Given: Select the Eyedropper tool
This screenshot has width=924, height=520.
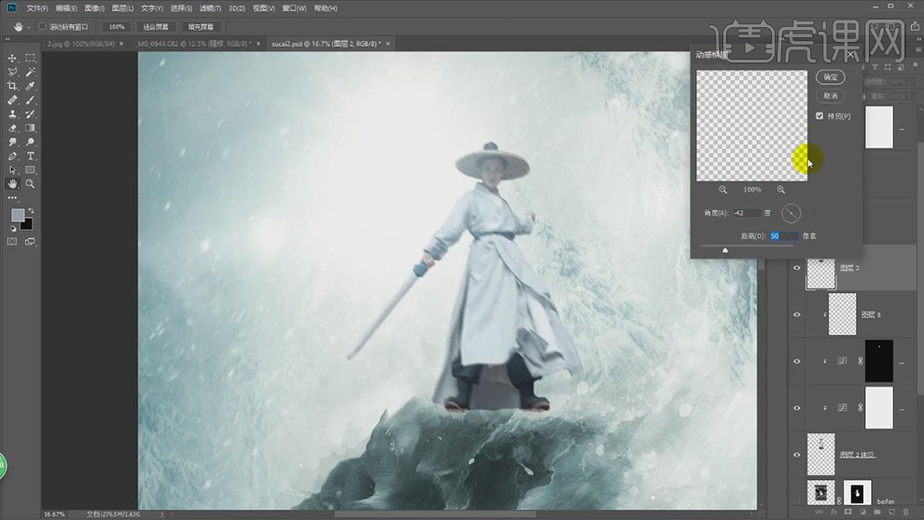Looking at the screenshot, I should [x=30, y=86].
